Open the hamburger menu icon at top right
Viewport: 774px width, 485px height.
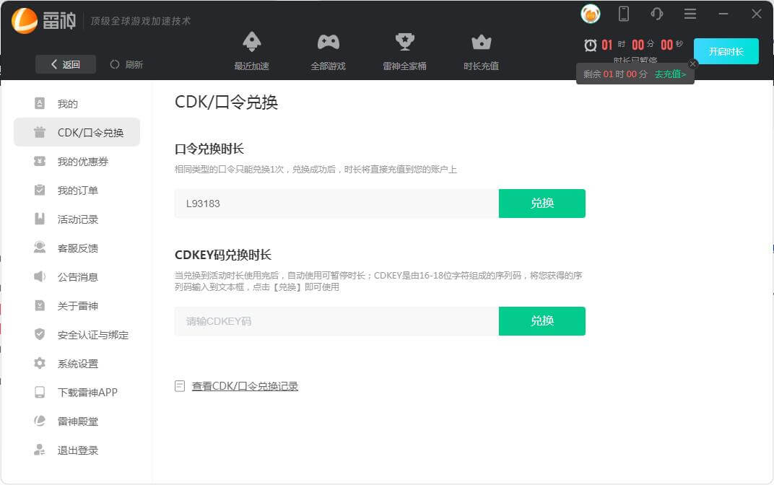pos(690,14)
